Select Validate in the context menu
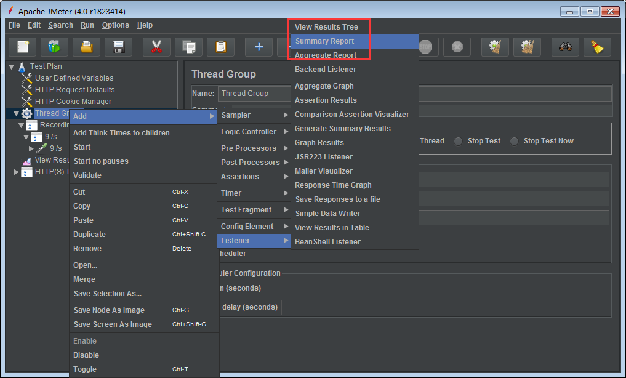This screenshot has height=378, width=626. [143, 175]
